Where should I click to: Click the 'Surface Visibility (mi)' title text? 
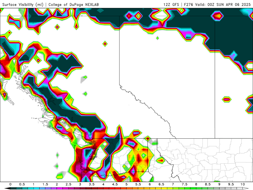[x=23, y=4]
